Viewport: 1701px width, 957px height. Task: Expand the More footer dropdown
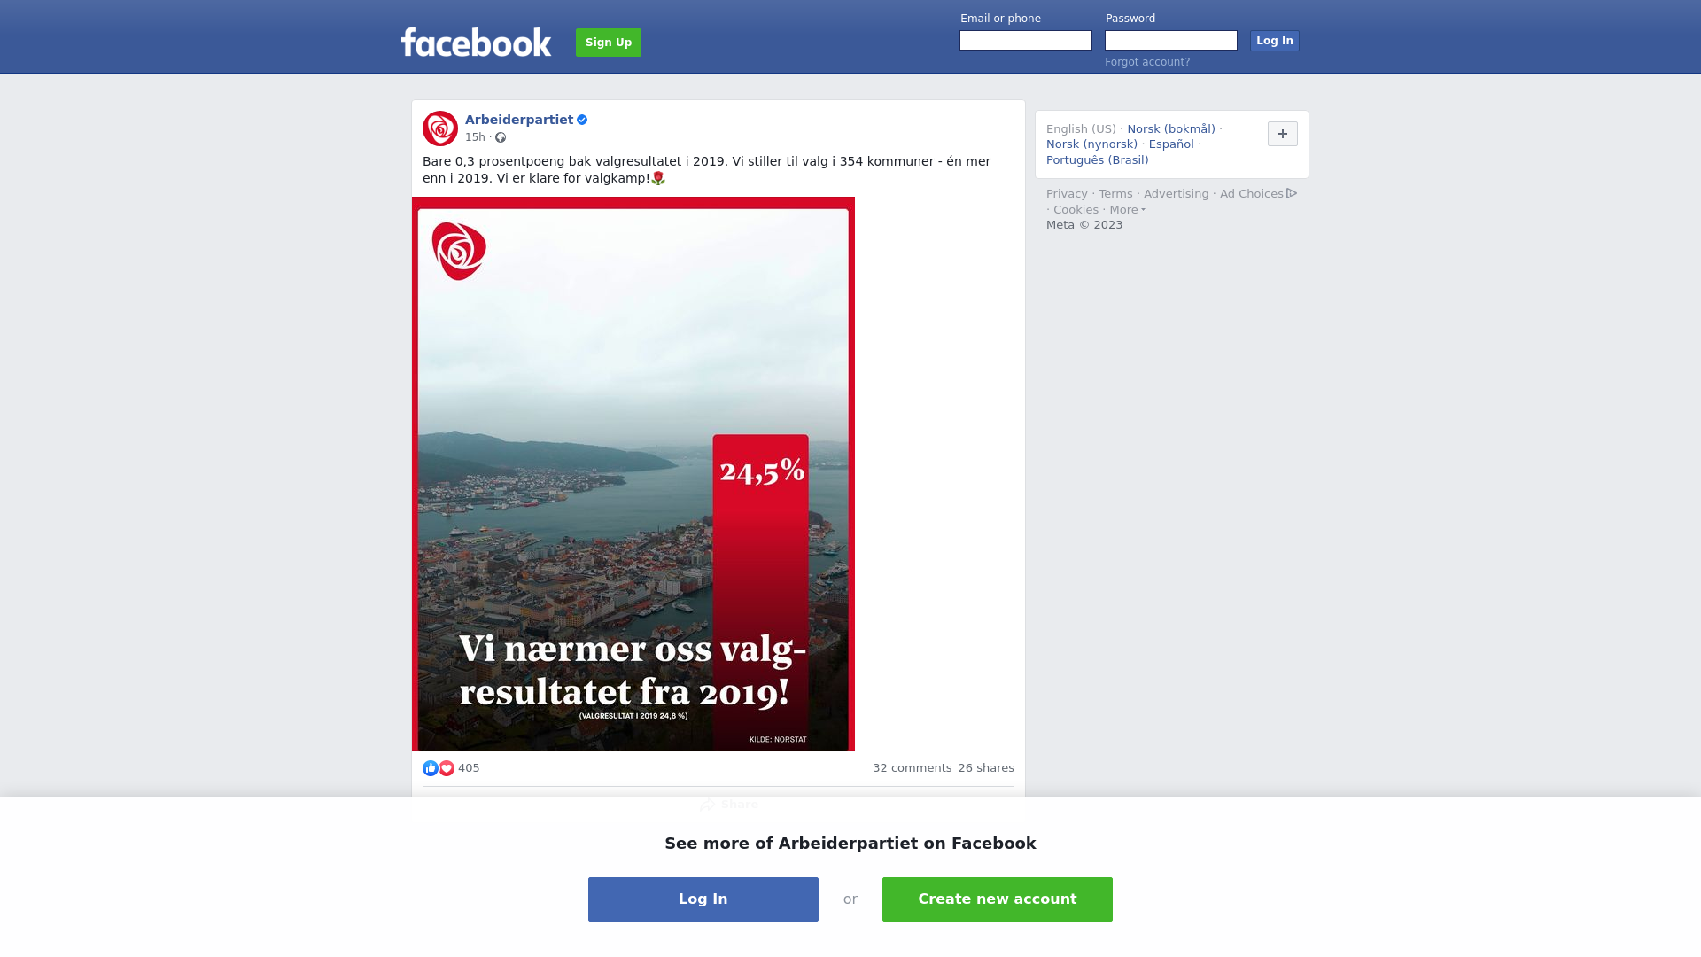pyautogui.click(x=1128, y=210)
